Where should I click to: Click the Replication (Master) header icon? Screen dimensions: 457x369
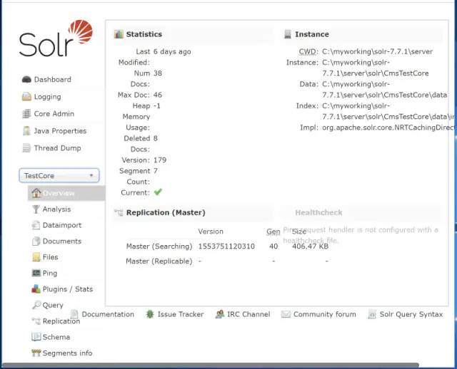119,212
